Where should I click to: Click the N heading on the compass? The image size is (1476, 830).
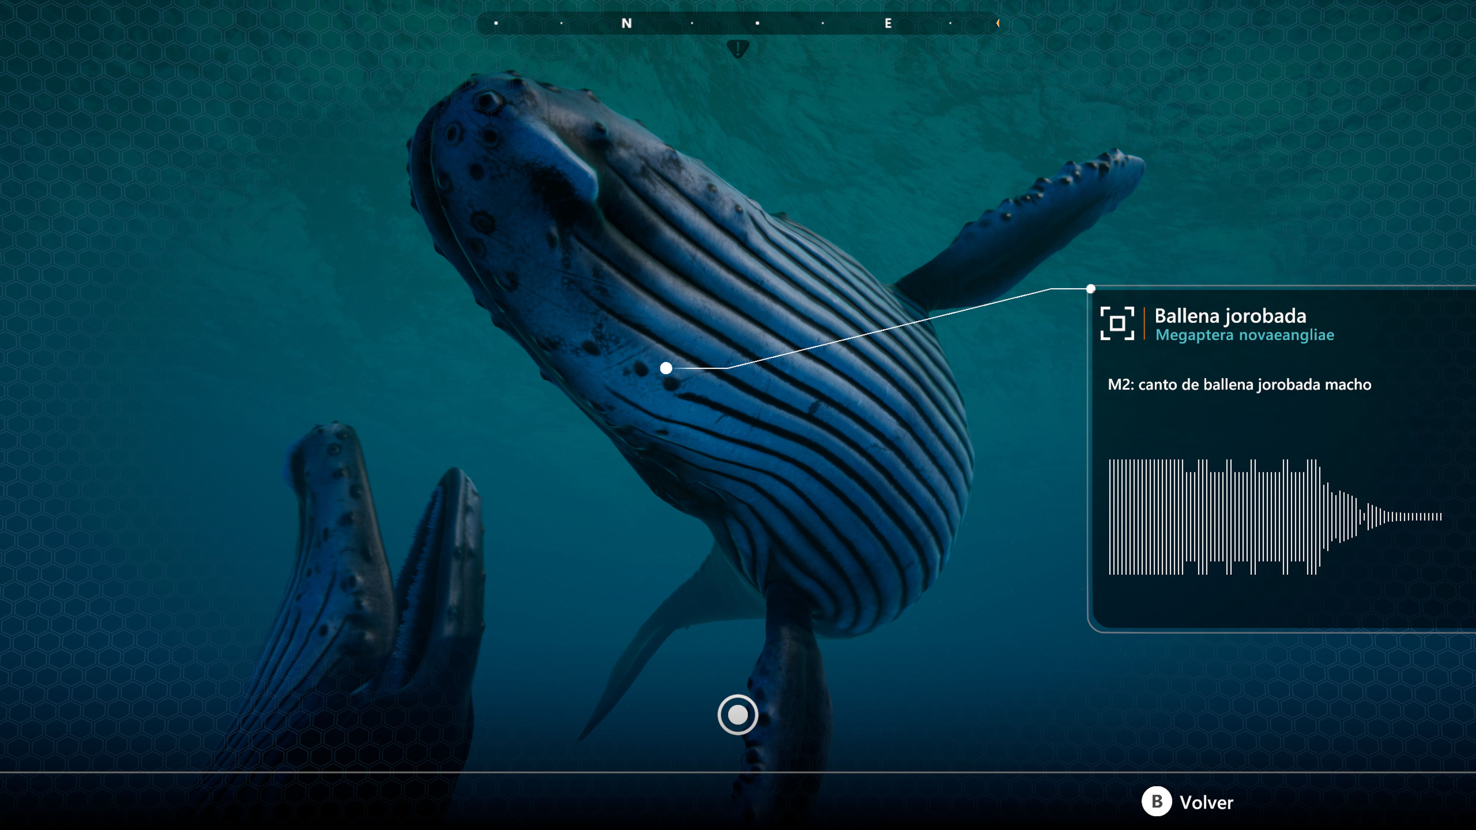626,23
